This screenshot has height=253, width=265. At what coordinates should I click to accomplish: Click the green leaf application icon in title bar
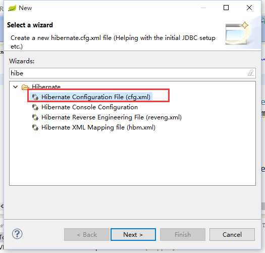(12, 8)
